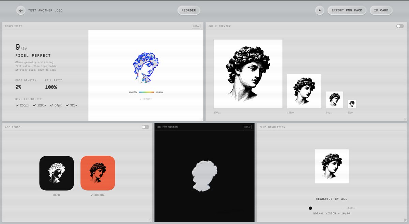This screenshot has width=409, height=224.
Task: Click the blur simulation slider handle
Action: [x=310, y=208]
